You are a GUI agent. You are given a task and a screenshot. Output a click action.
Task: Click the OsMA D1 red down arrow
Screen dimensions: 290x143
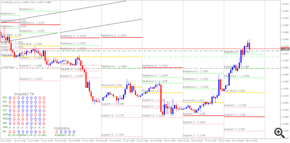point(36,115)
